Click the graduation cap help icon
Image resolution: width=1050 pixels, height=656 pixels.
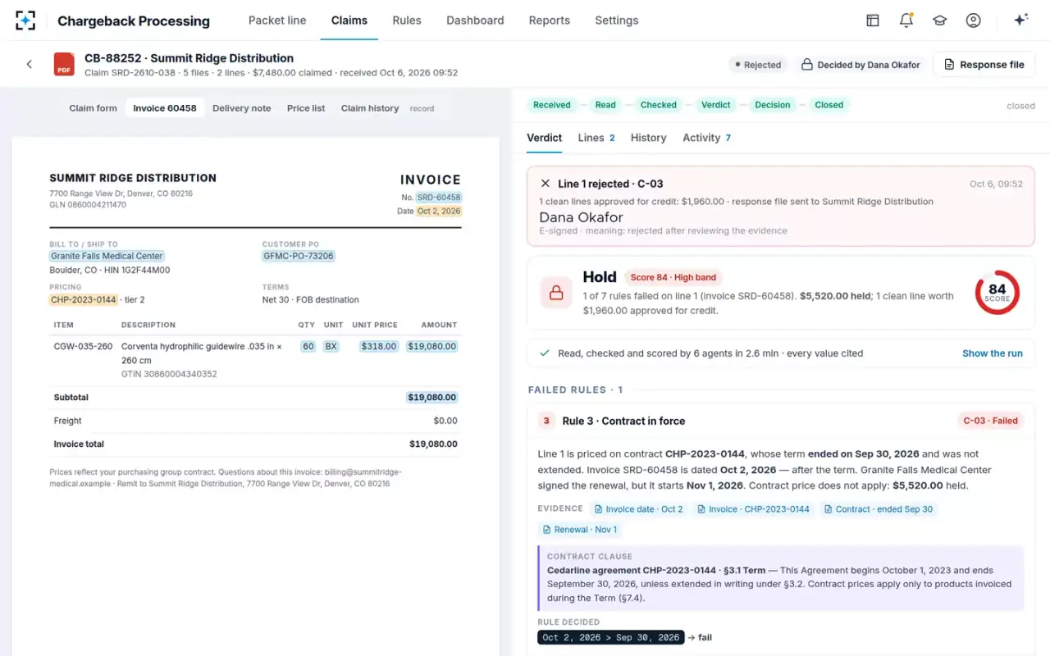(x=940, y=20)
